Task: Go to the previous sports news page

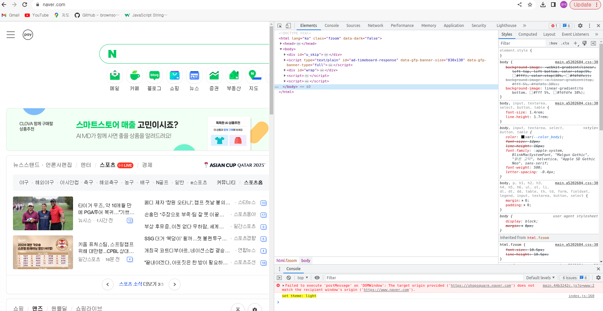Action: [x=108, y=284]
